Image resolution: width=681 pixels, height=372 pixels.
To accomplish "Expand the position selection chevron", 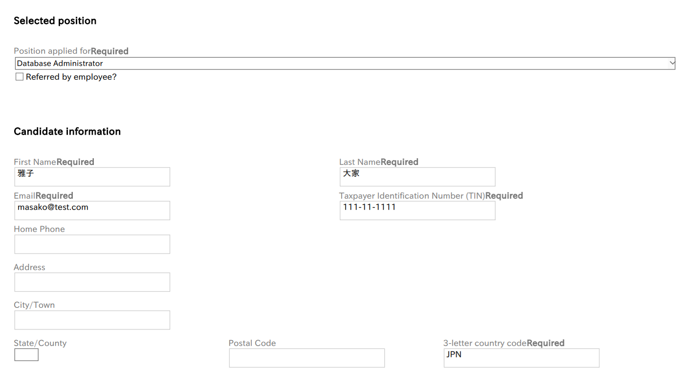I will [671, 63].
